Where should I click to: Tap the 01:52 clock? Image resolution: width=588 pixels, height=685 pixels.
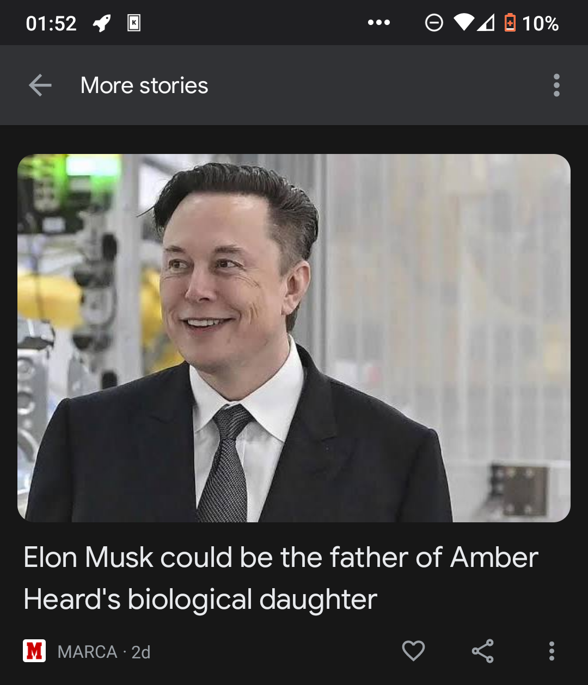[x=51, y=23]
